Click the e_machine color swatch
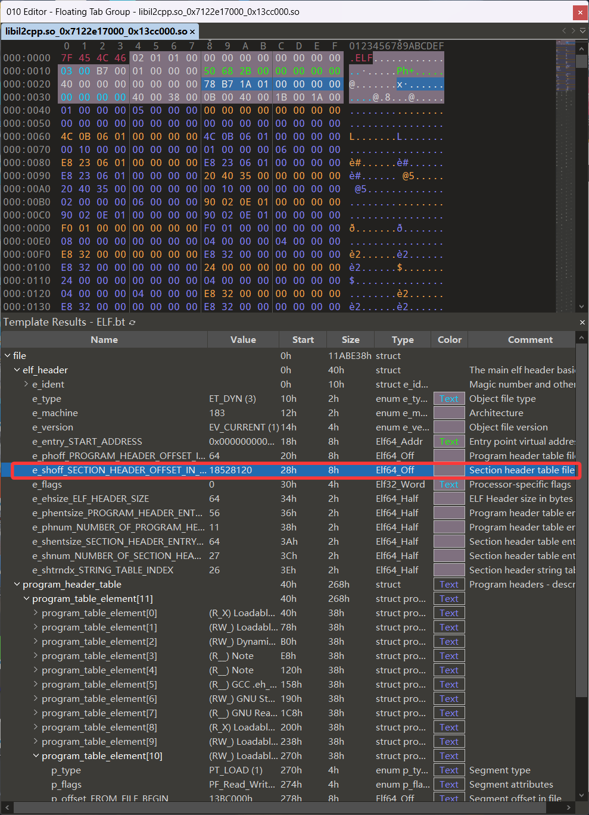The image size is (589, 815). pos(449,413)
